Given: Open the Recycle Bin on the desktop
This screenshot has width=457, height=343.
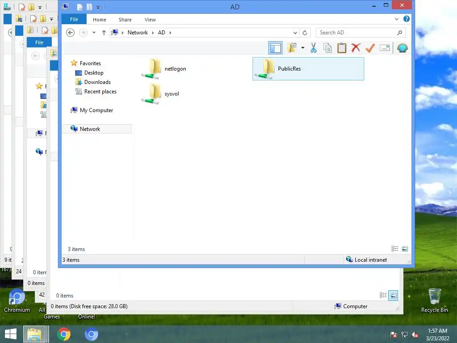Looking at the screenshot, I should [434, 300].
